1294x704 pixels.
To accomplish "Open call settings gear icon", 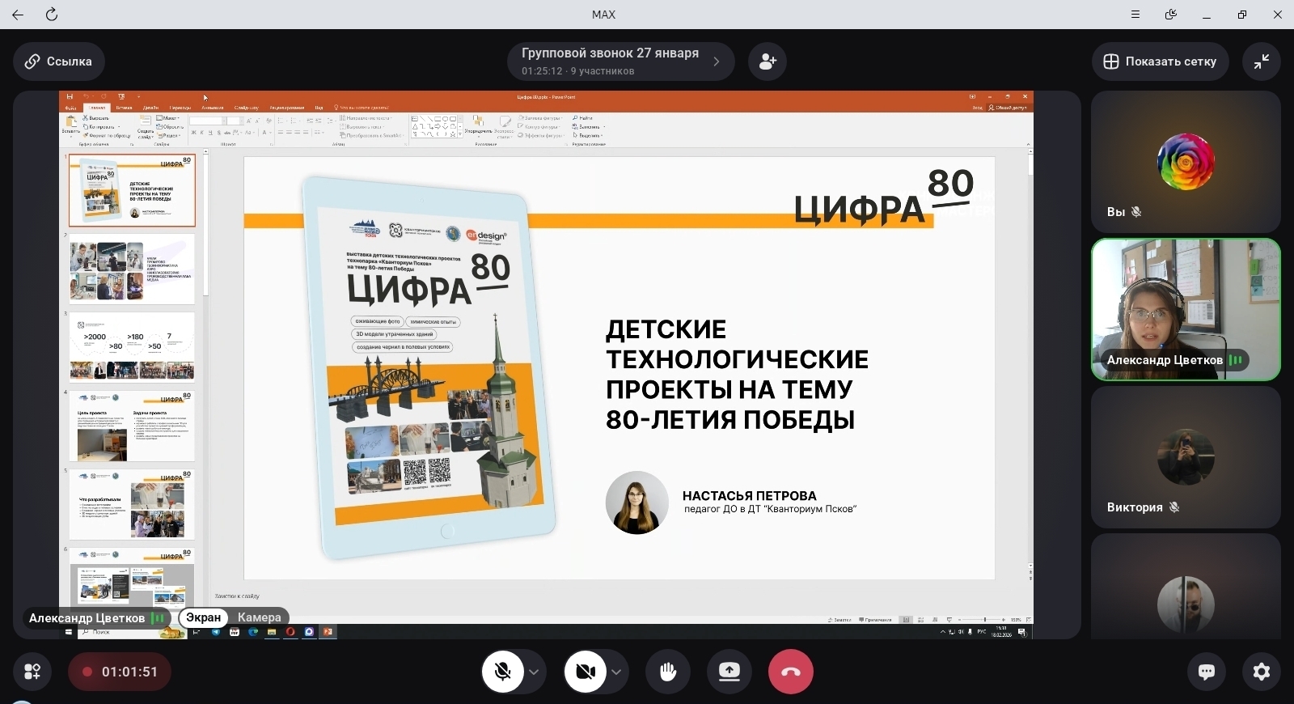I will 1261,672.
